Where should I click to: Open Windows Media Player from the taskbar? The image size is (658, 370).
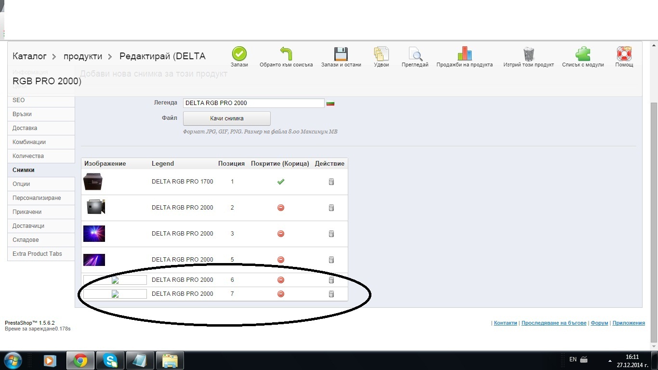[50, 360]
